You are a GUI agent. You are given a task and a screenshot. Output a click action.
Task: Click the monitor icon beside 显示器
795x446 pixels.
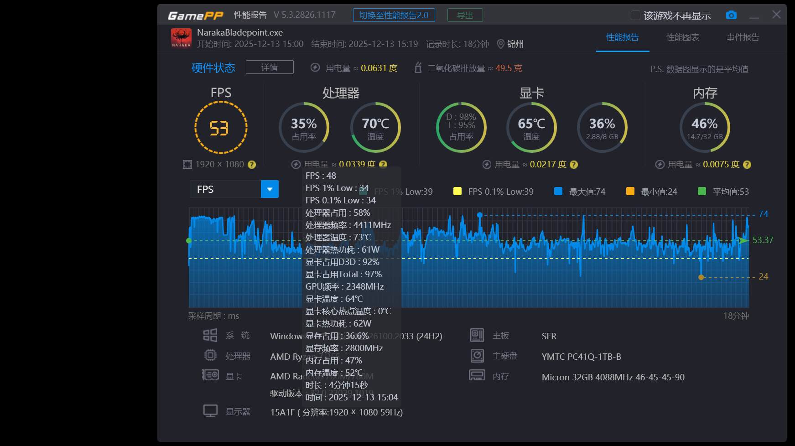click(210, 411)
